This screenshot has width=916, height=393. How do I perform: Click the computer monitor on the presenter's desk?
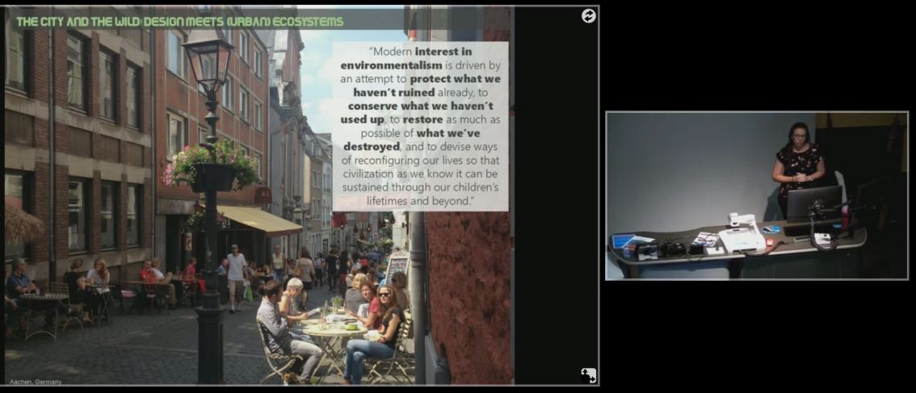[813, 203]
